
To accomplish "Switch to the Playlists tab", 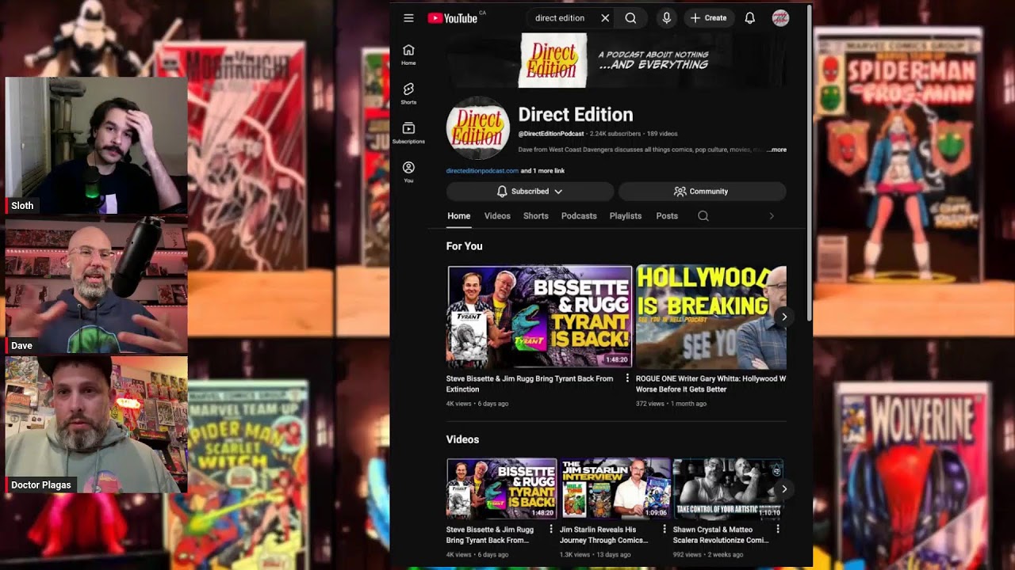I will 626,216.
